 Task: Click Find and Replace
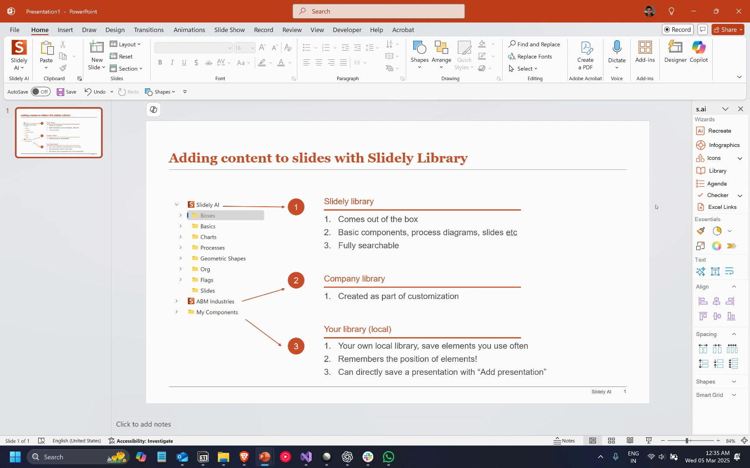pos(534,44)
